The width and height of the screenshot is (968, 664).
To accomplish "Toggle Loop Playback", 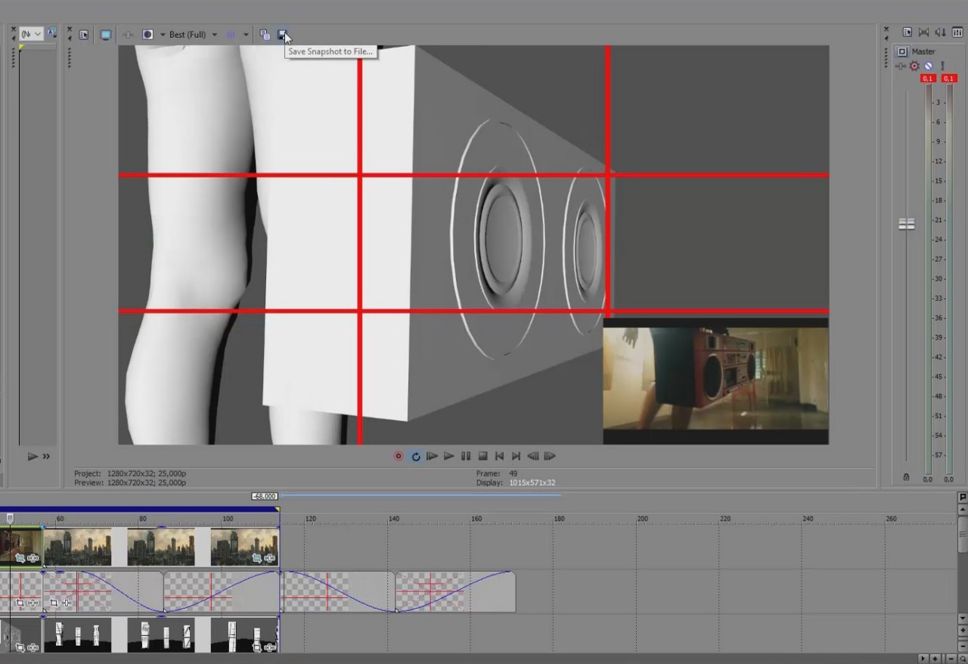I will tap(416, 456).
